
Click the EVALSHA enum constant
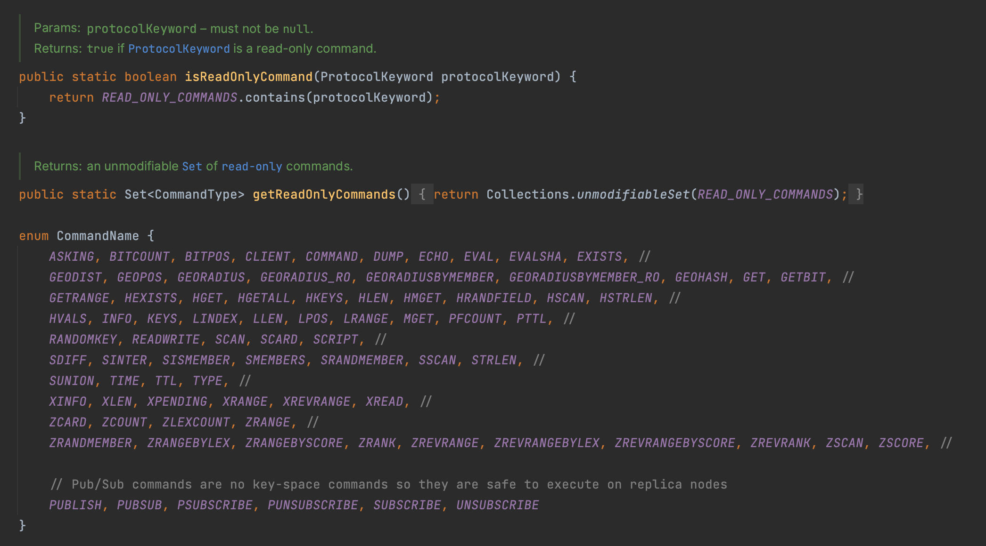[x=535, y=257]
